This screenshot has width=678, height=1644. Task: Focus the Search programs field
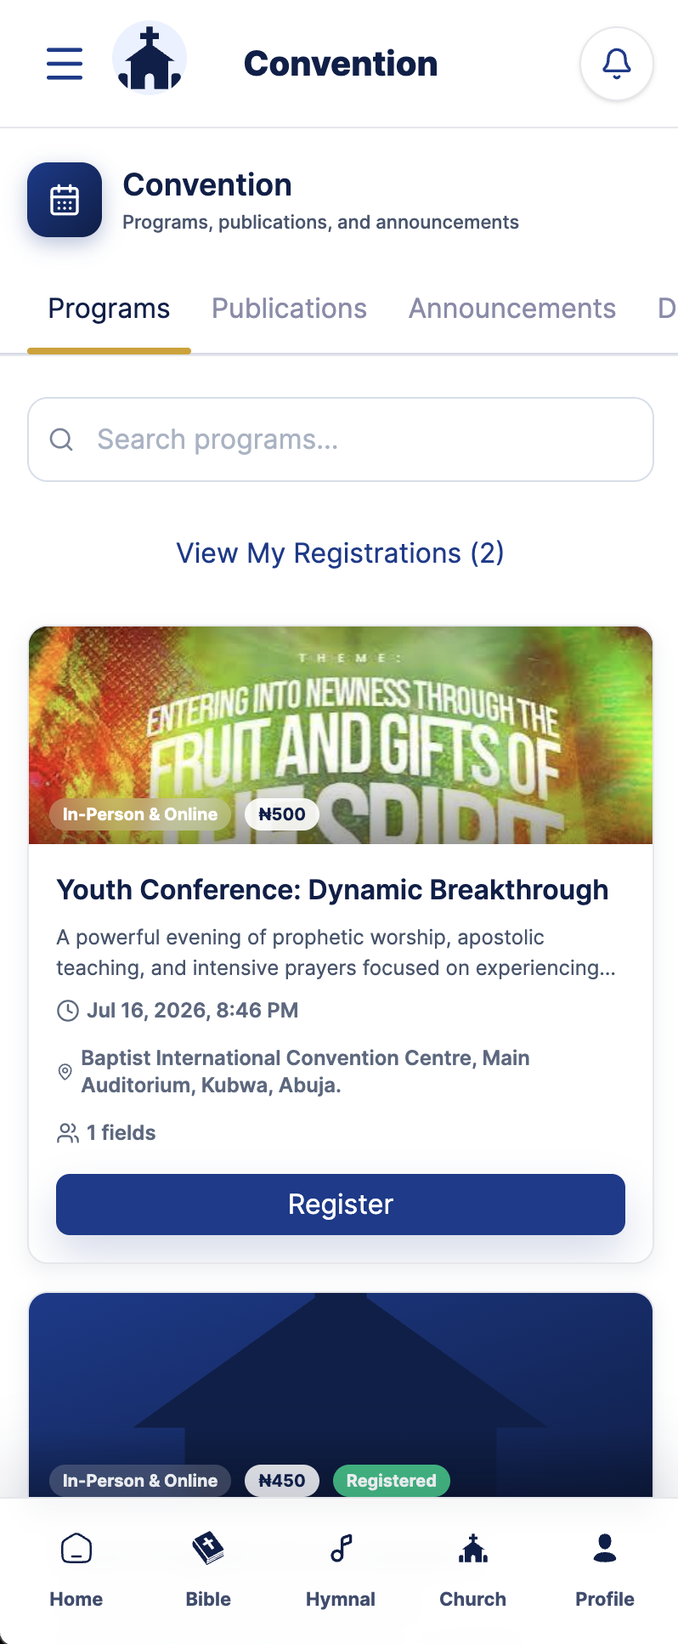341,439
